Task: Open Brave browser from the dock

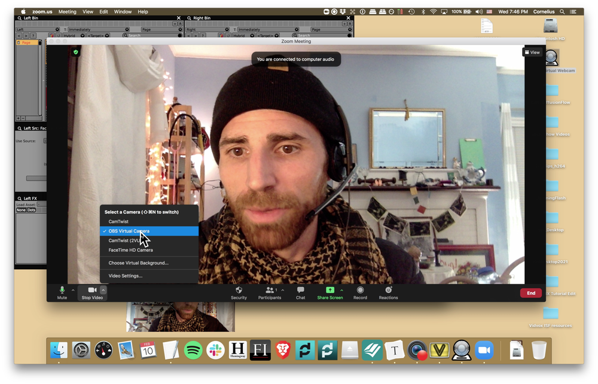Action: [x=283, y=350]
